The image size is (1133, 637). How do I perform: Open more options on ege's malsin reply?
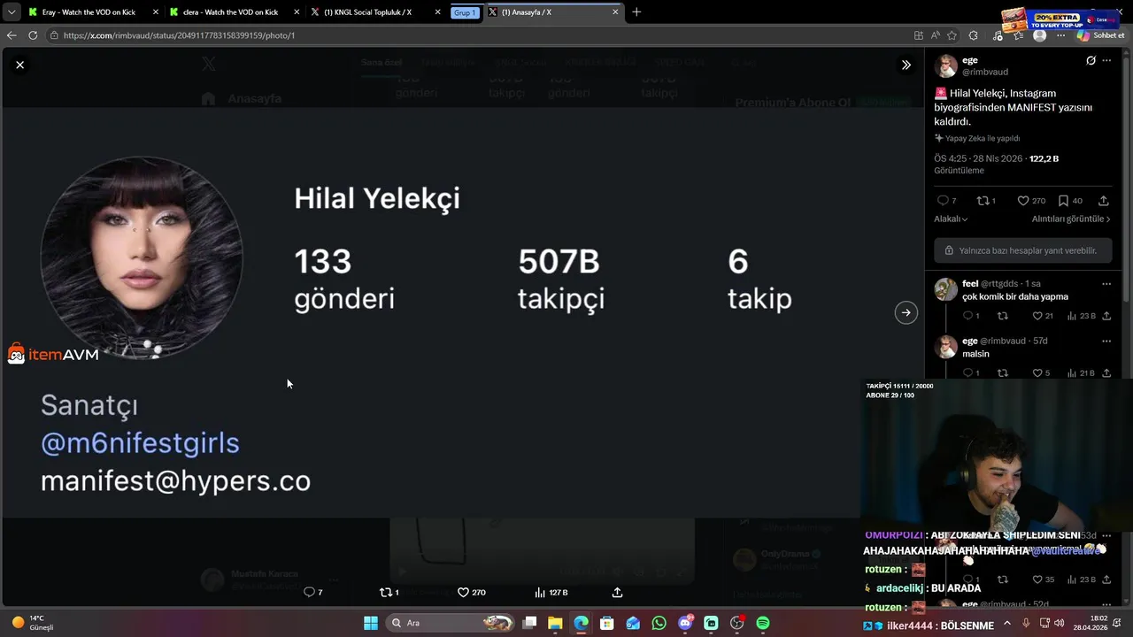pos(1106,341)
